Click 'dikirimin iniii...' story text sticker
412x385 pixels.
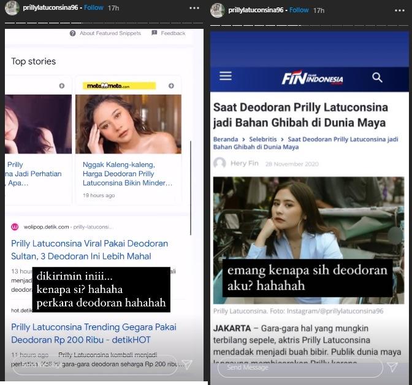[101, 289]
